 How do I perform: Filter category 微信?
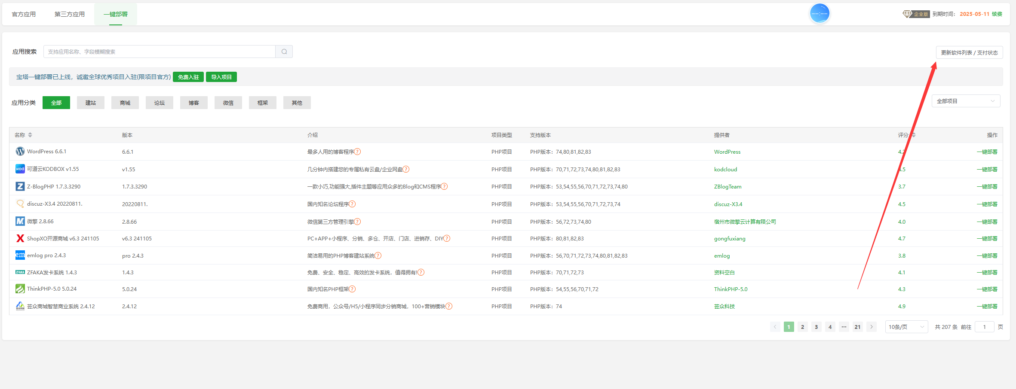click(228, 103)
